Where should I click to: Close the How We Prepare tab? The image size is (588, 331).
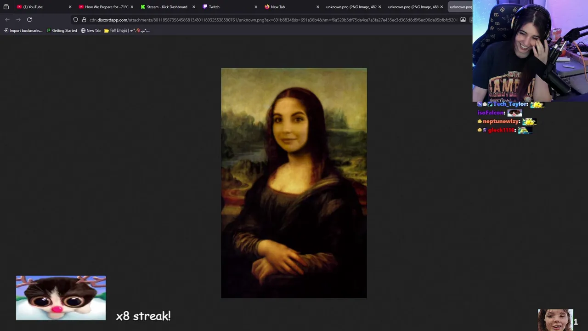coord(132,7)
